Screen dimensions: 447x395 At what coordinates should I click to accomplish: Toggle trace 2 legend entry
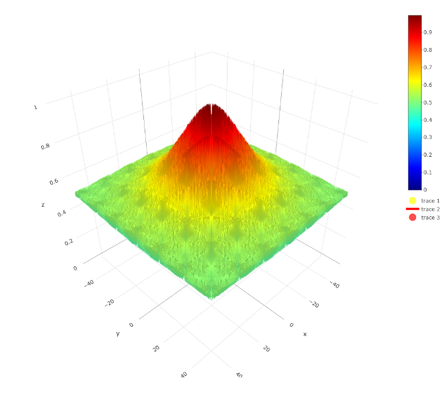click(x=423, y=209)
